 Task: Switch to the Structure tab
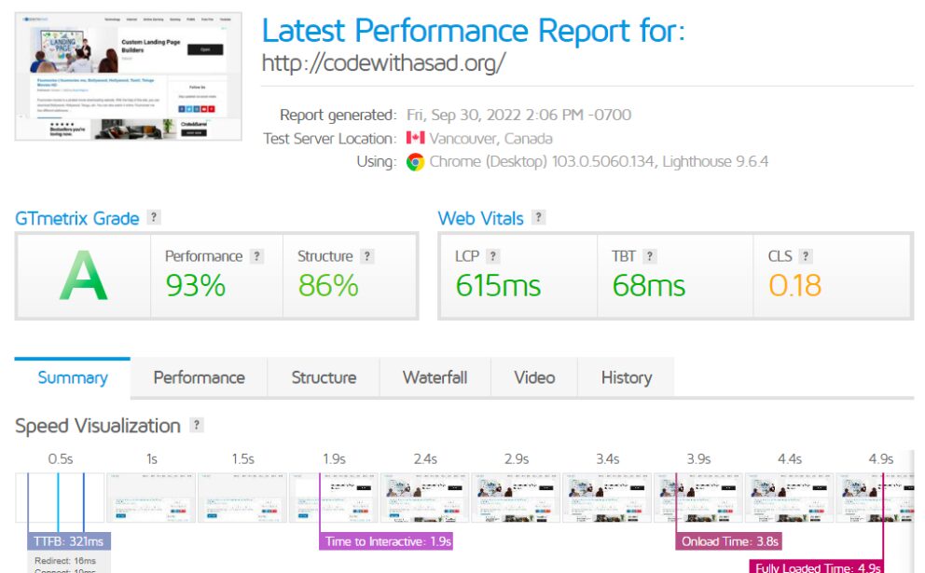(324, 377)
